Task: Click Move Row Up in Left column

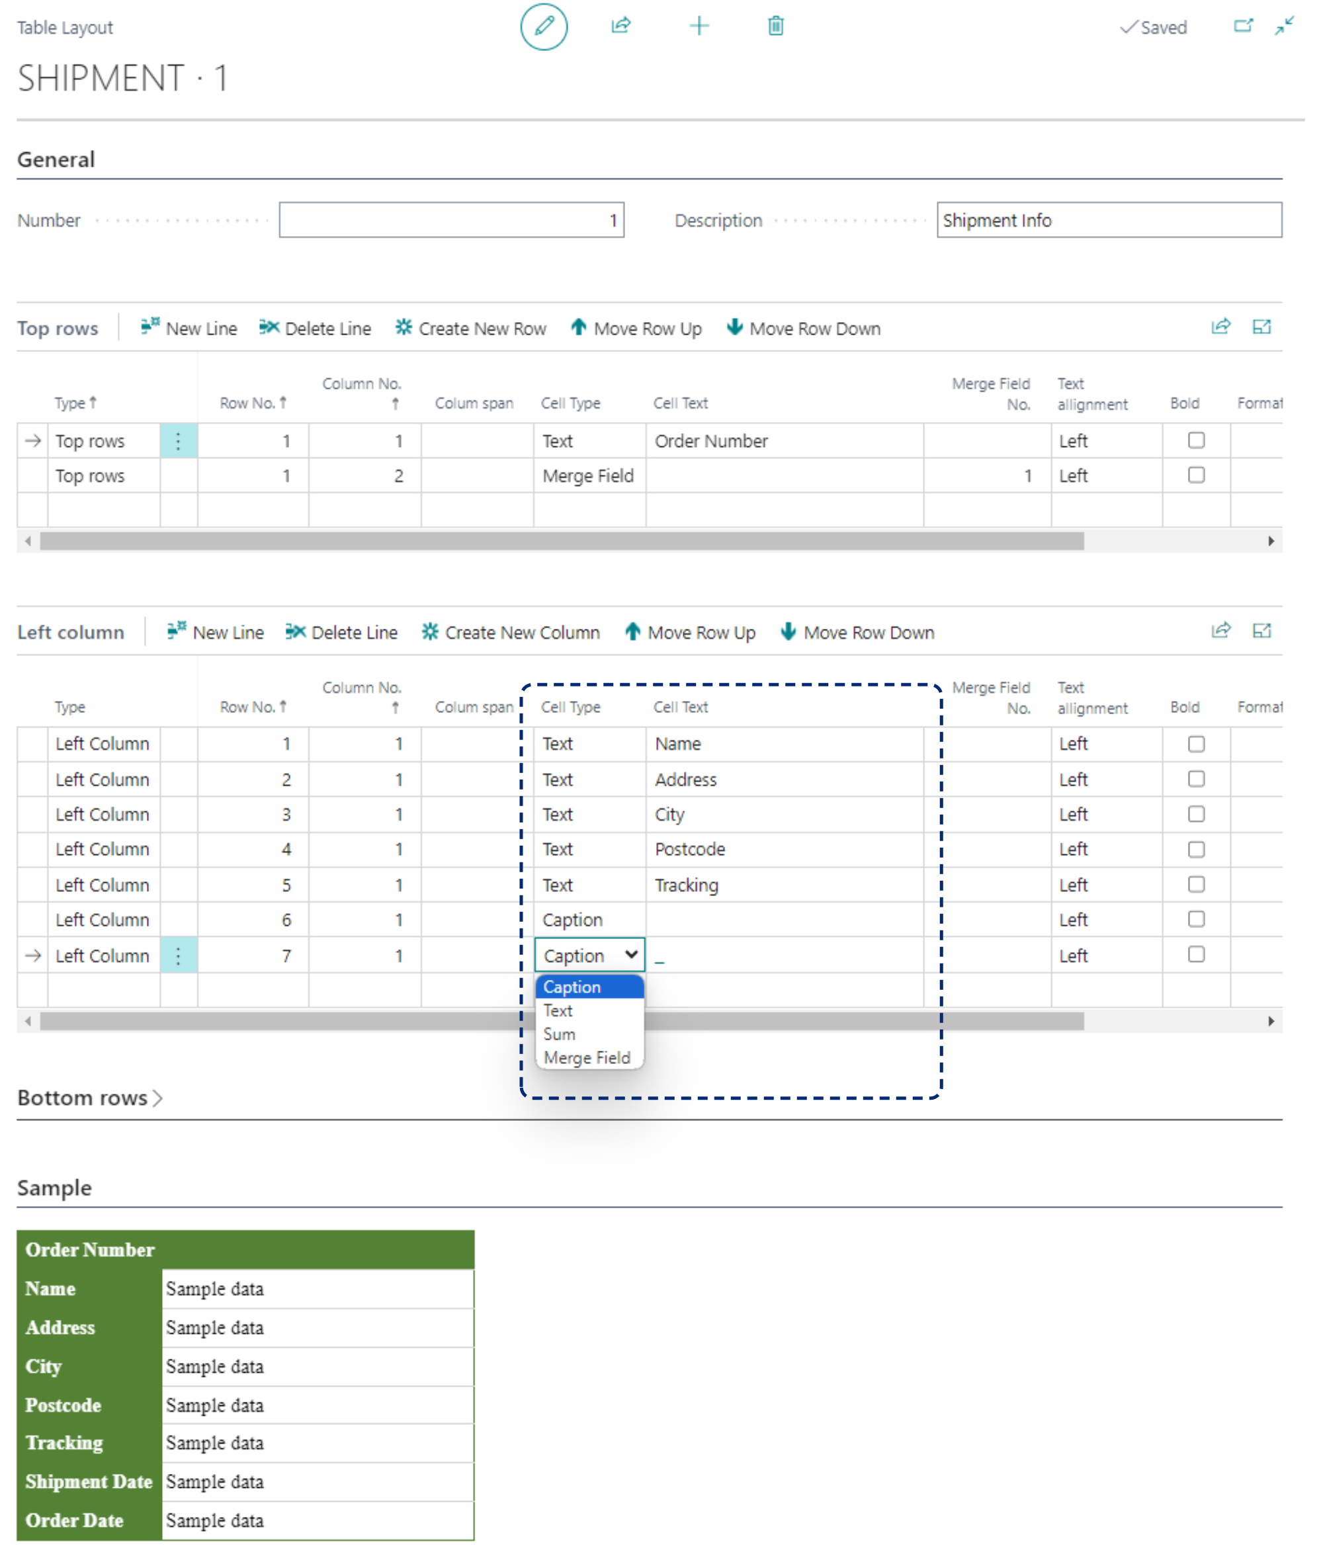Action: 690,632
